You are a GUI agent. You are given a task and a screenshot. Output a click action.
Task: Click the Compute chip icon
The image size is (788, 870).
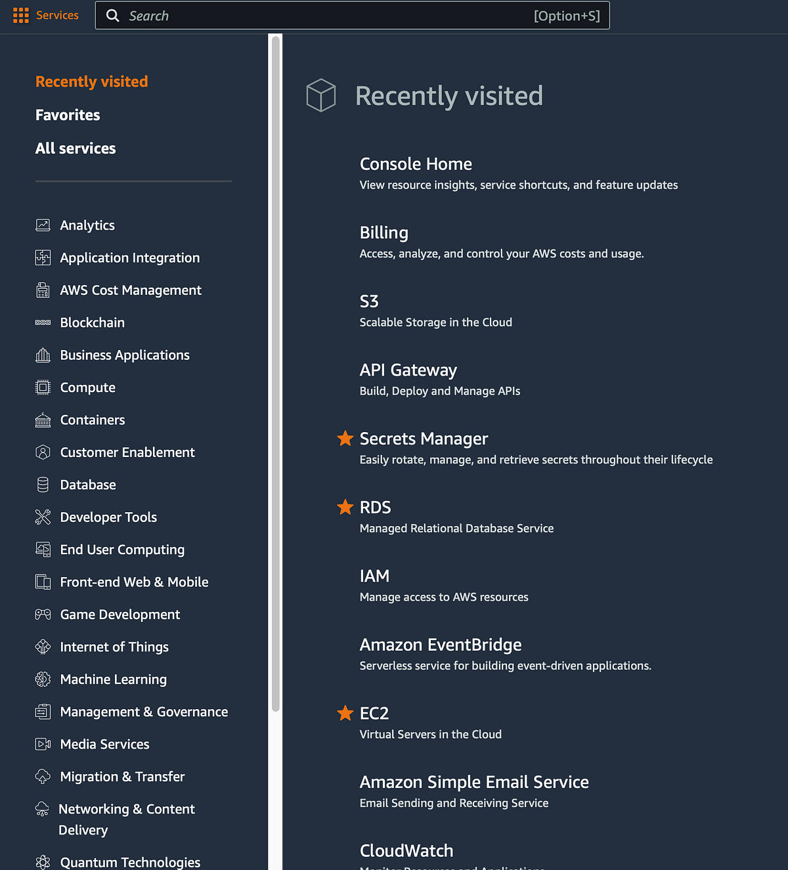click(43, 387)
